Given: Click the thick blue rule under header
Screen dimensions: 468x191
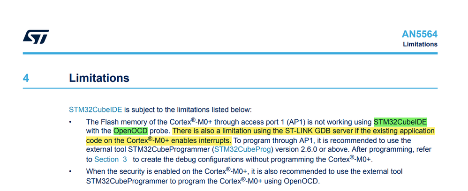Looking at the screenshot, I should 230,53.
